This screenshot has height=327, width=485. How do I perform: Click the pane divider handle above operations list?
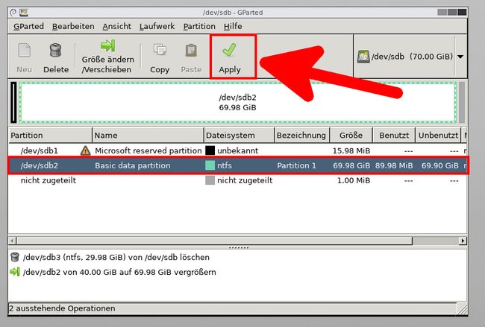[239, 247]
